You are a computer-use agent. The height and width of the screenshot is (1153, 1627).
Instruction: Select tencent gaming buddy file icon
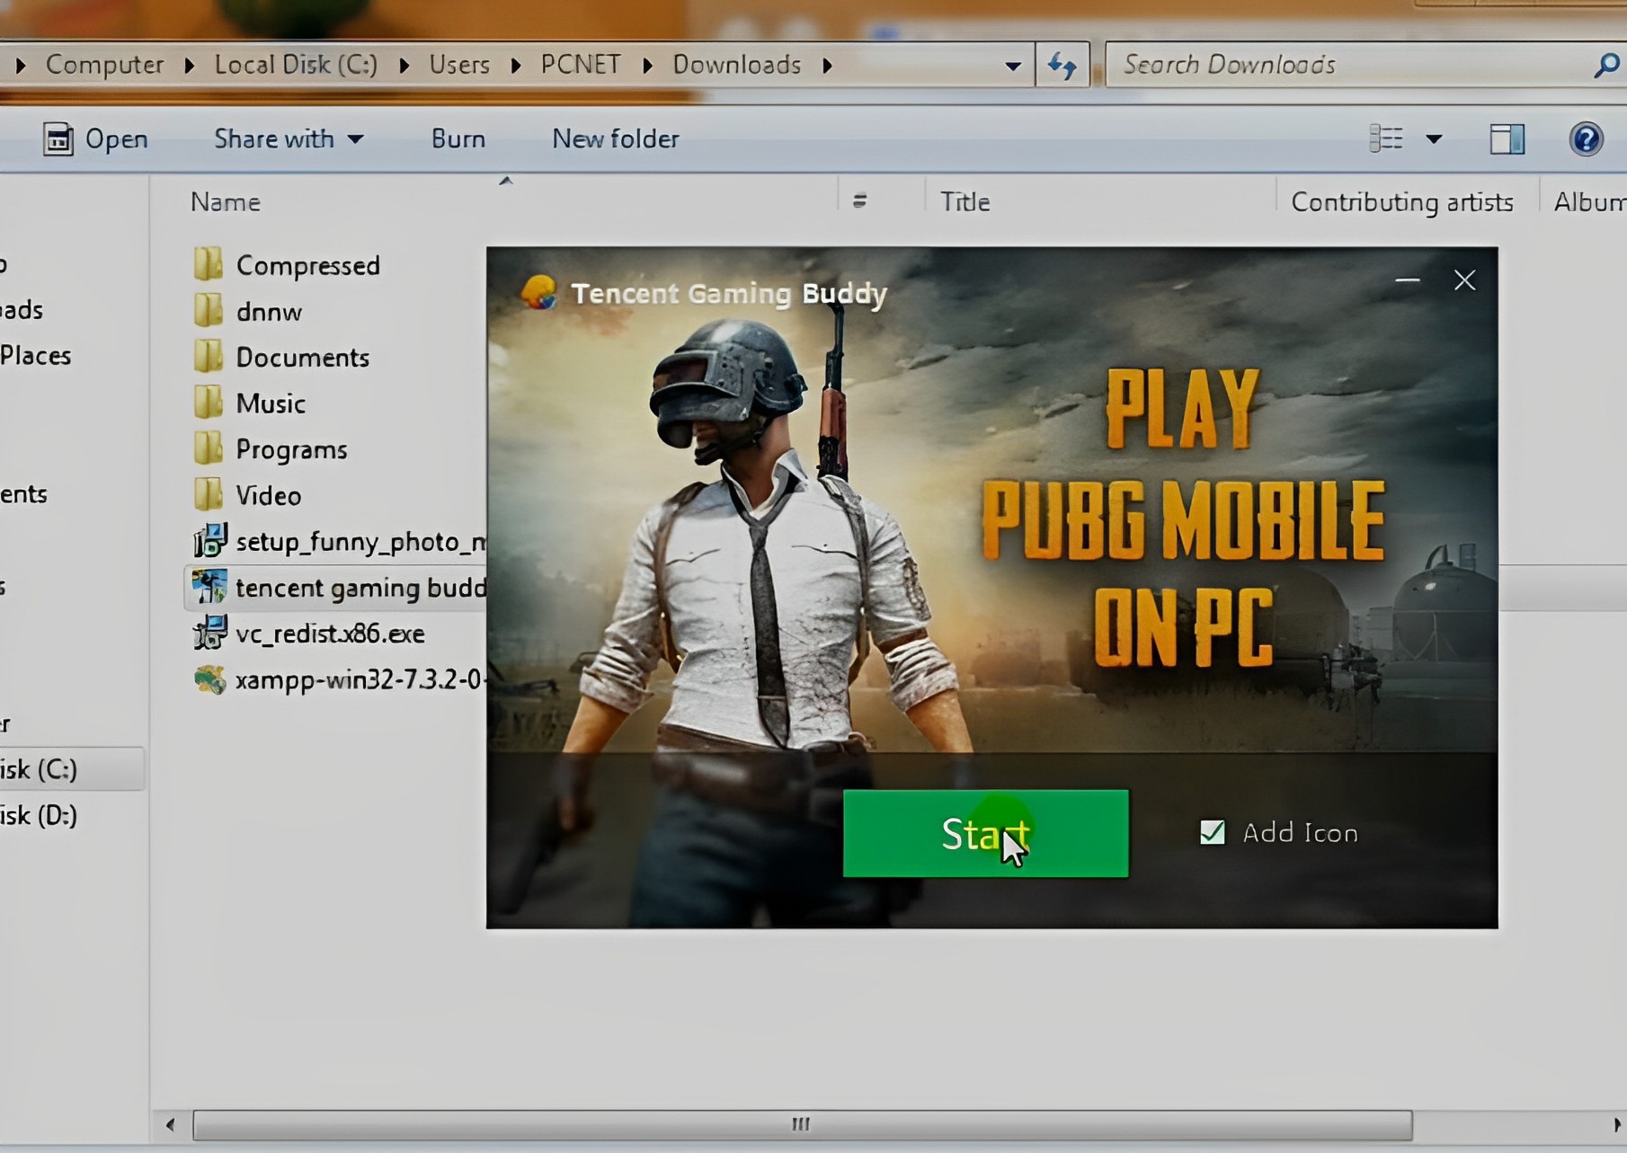point(209,586)
